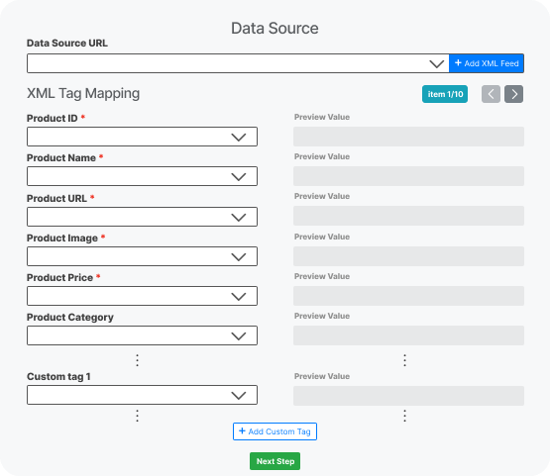This screenshot has height=476, width=550.
Task: Go to the next item with right arrow
Action: coord(513,94)
